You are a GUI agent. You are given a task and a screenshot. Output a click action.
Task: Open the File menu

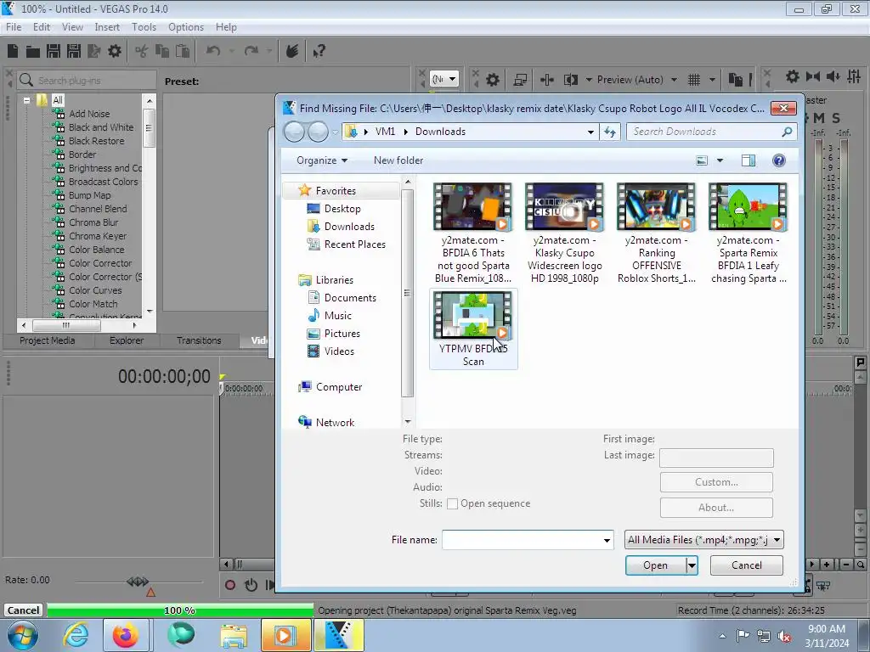(14, 27)
